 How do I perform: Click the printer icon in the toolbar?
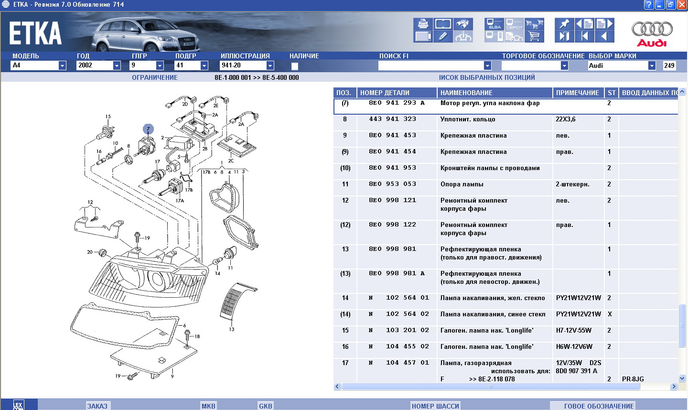pyautogui.click(x=423, y=24)
